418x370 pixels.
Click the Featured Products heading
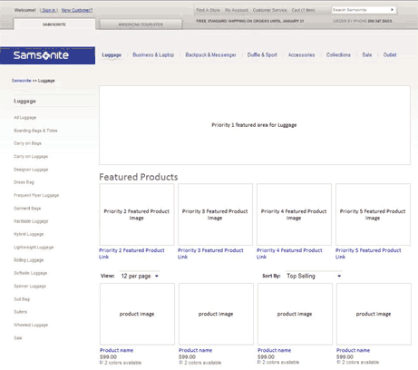pyautogui.click(x=139, y=177)
